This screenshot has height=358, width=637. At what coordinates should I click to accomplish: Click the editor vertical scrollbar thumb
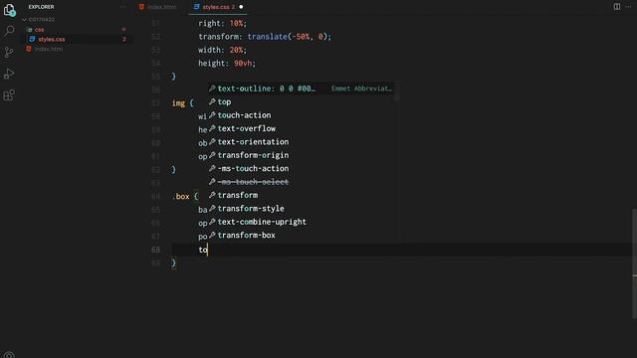(634, 264)
